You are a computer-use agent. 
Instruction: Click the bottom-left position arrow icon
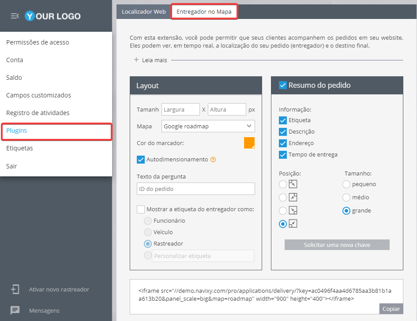(293, 224)
